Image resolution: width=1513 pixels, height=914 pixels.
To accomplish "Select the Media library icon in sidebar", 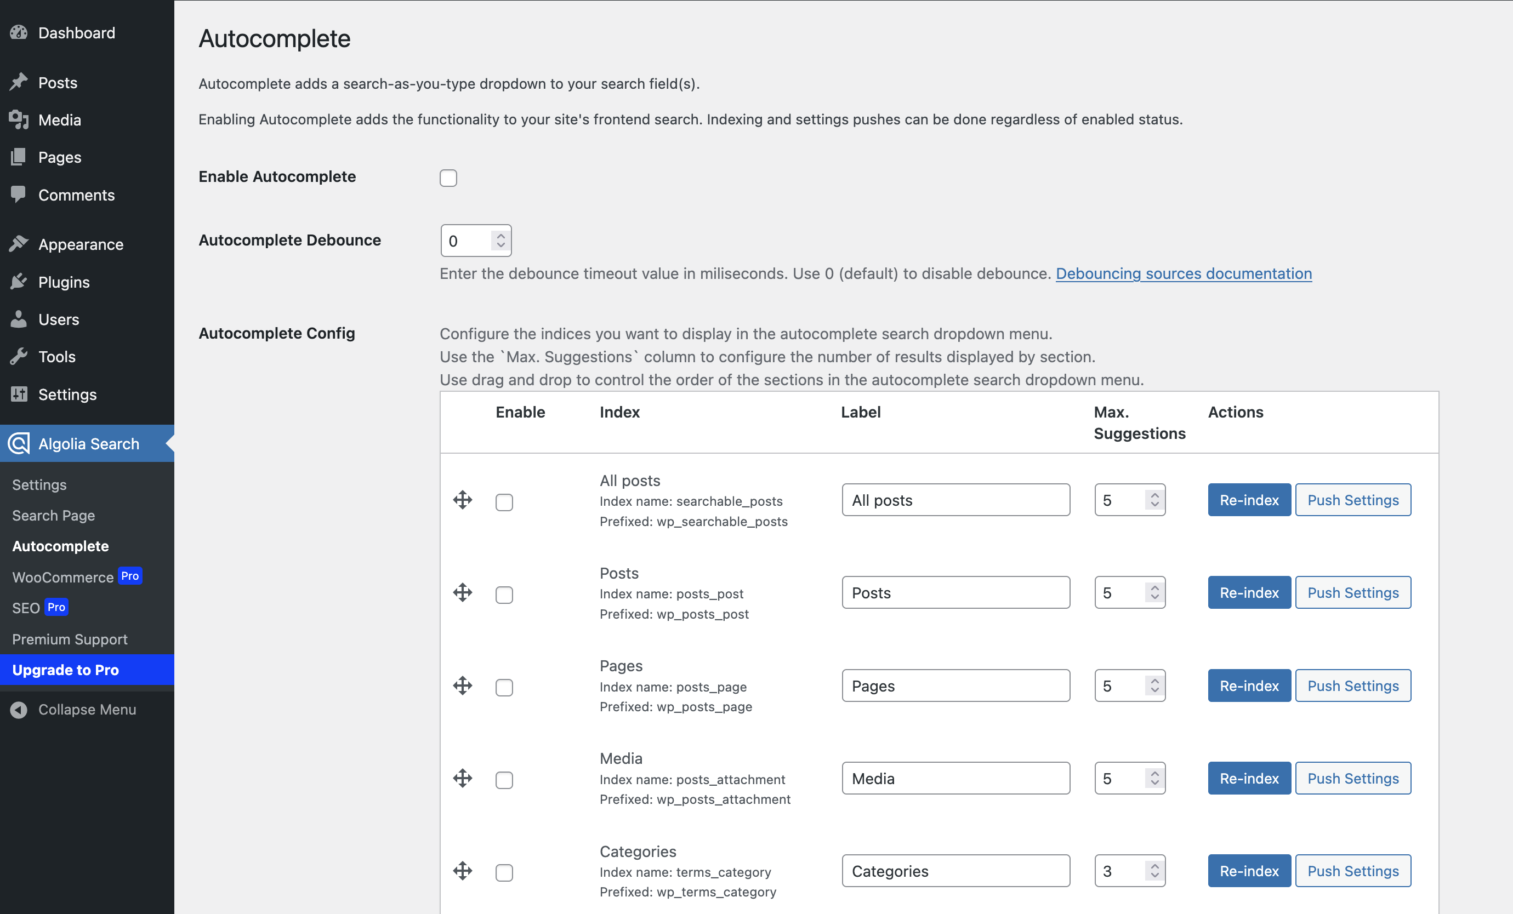I will click(19, 119).
